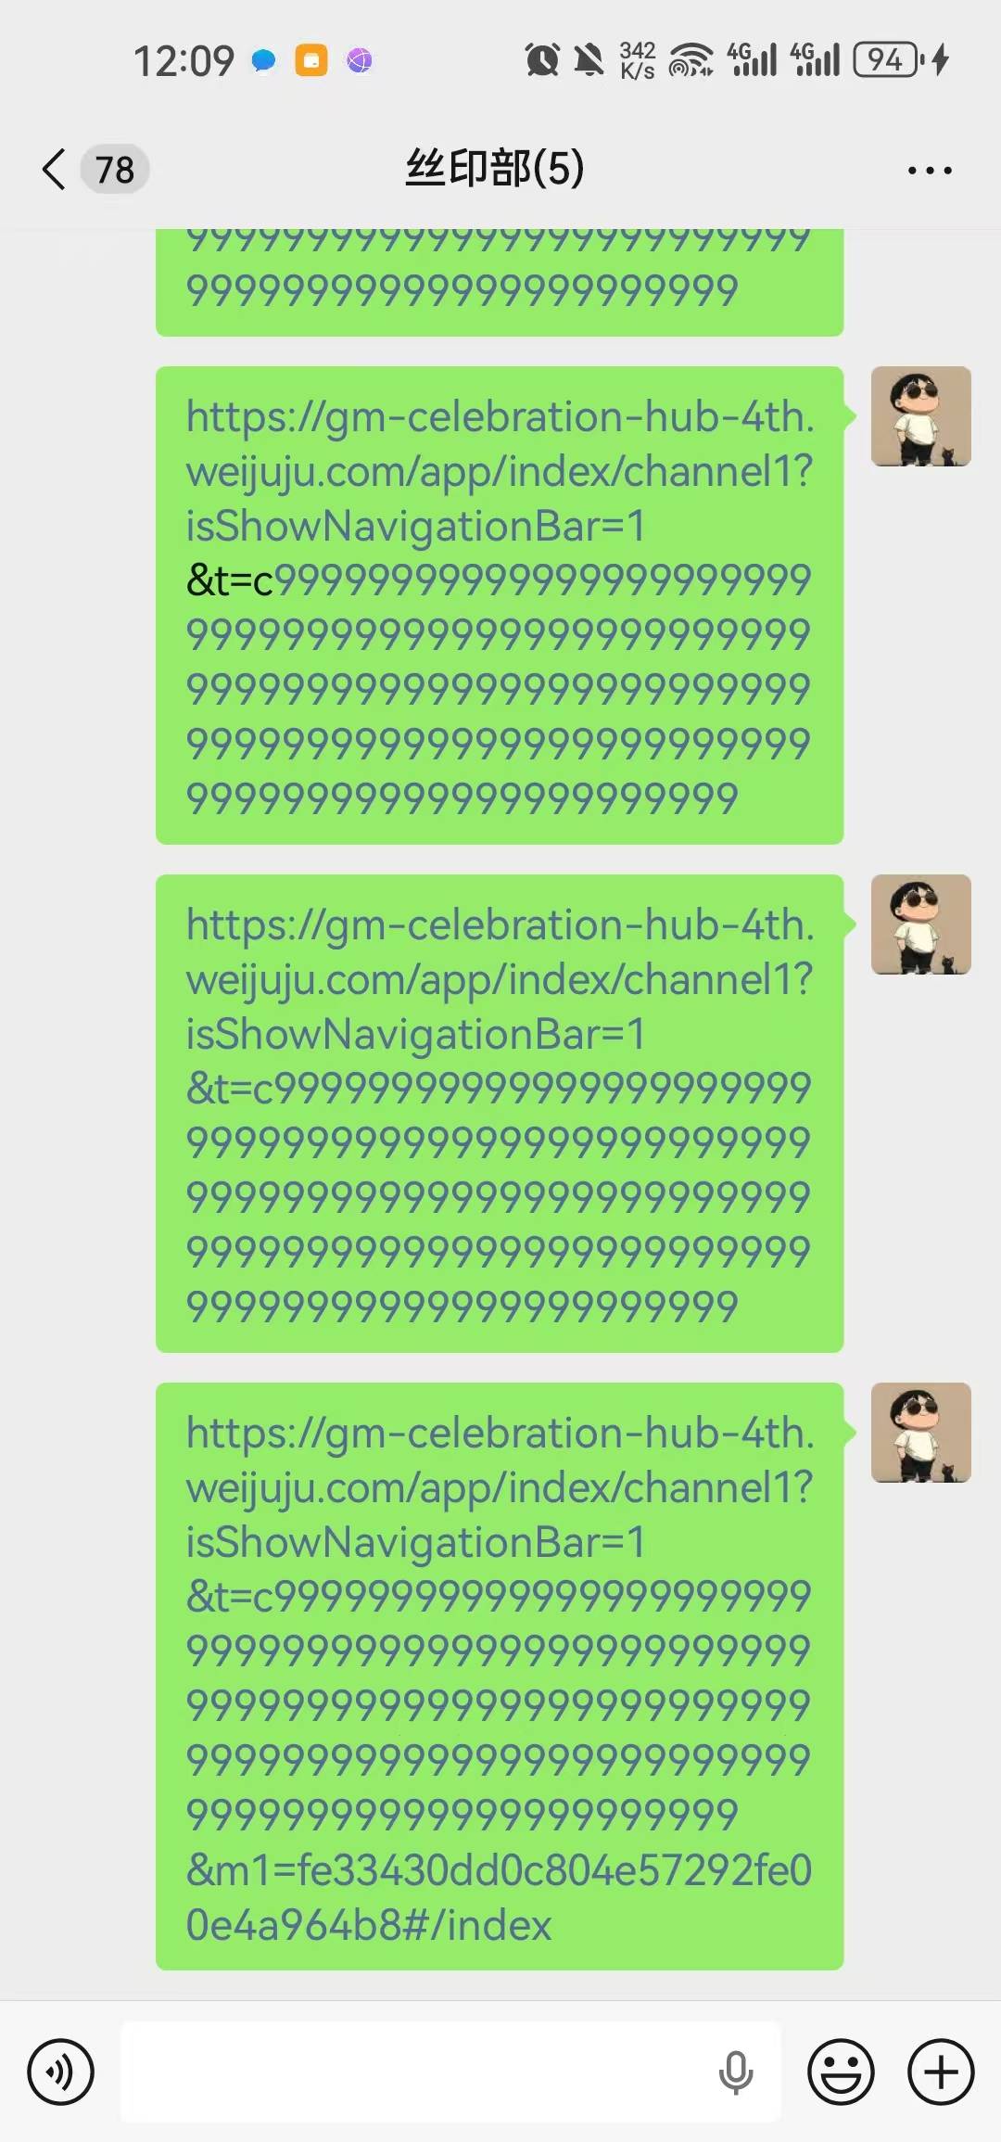Tap the WiFi signal status icon
1001x2142 pixels.
coord(691,60)
